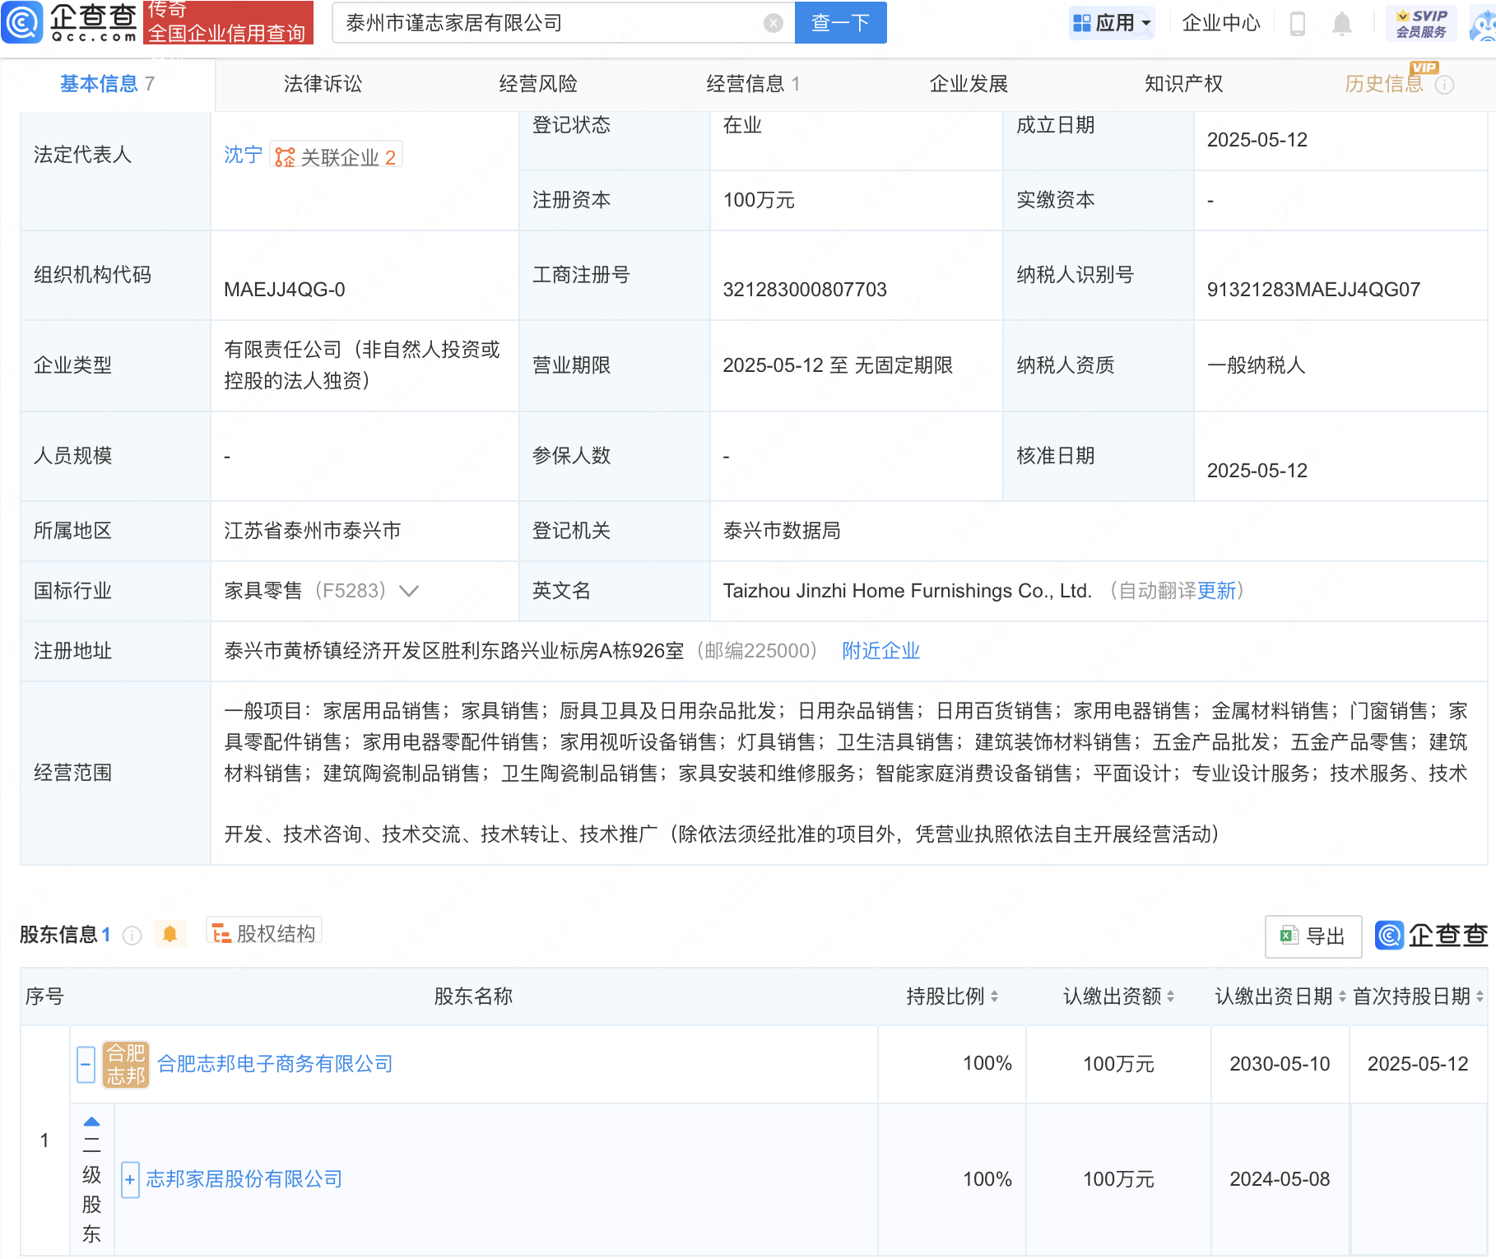Expand the 家具零售 industry chevron
Viewport: 1496px width, 1259px height.
[x=409, y=591]
